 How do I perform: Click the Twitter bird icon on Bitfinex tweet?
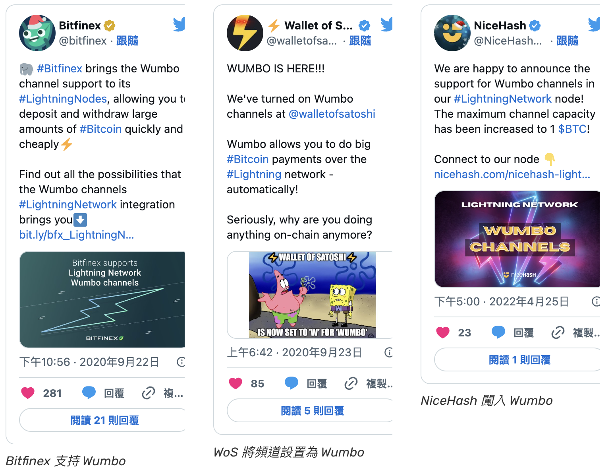pyautogui.click(x=179, y=25)
